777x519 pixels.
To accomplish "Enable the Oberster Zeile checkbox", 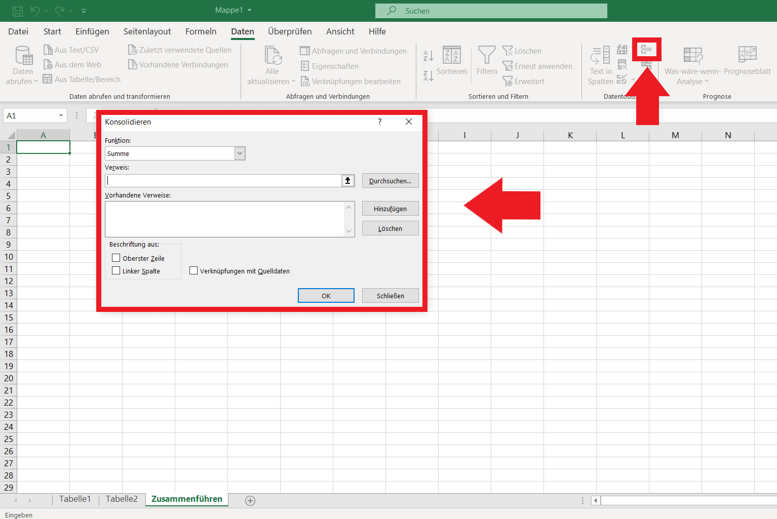I will 116,258.
